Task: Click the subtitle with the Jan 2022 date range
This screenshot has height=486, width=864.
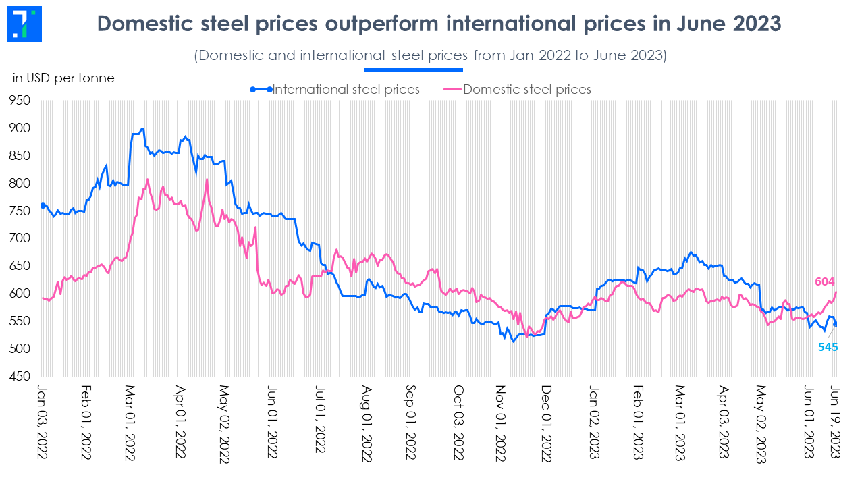Action: (x=431, y=55)
